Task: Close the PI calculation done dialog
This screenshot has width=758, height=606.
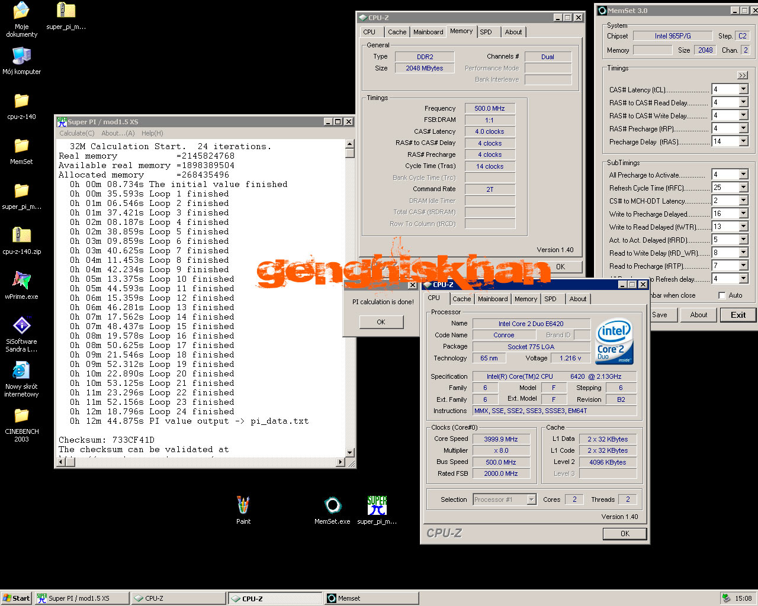Action: pyautogui.click(x=412, y=285)
